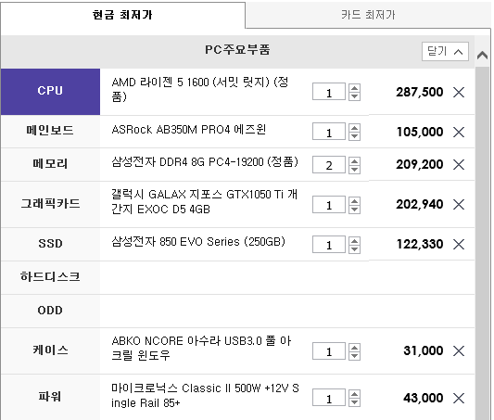
Task: Click the scrollbar up arrow
Action: pos(482,55)
